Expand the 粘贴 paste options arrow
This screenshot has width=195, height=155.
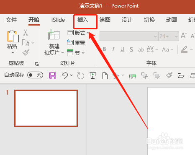(x=13, y=53)
